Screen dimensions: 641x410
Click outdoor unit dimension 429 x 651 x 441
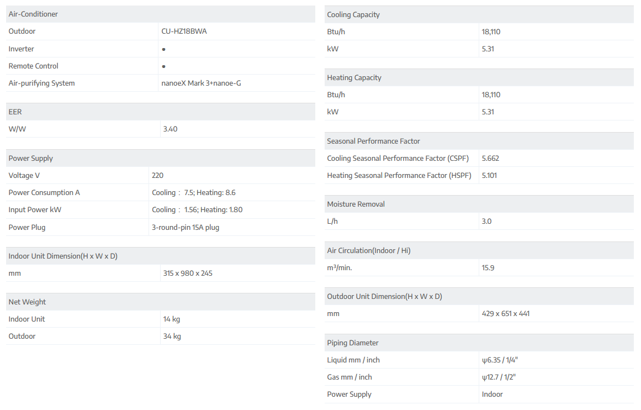click(x=506, y=314)
